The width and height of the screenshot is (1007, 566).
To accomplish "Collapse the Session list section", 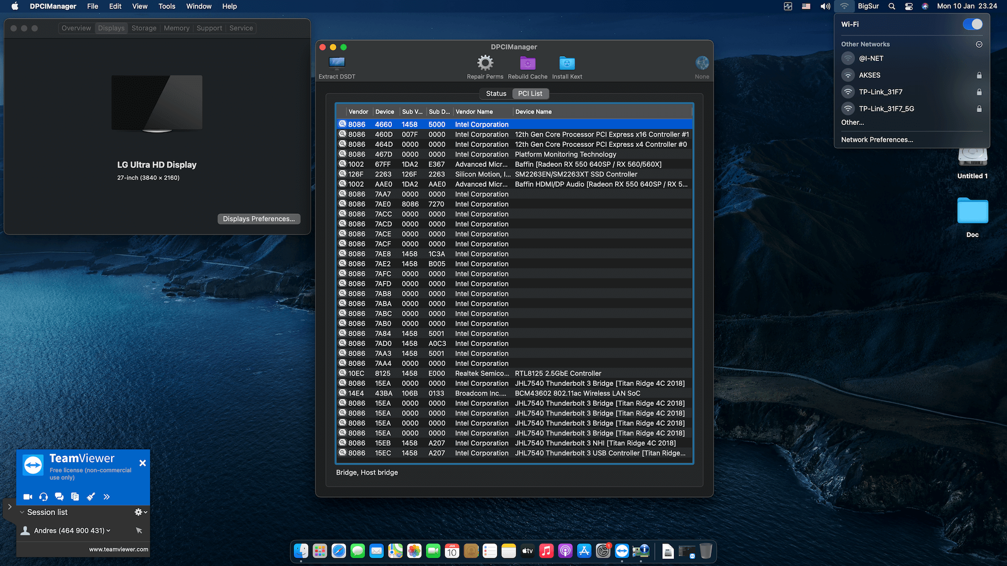I will (22, 512).
